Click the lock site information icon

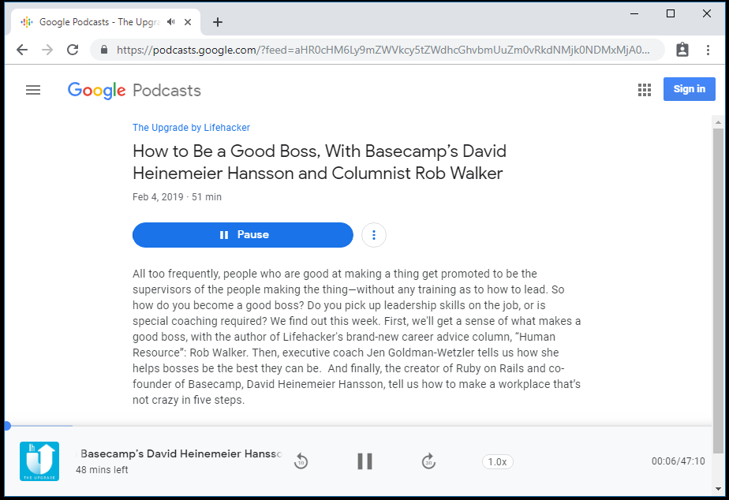104,50
